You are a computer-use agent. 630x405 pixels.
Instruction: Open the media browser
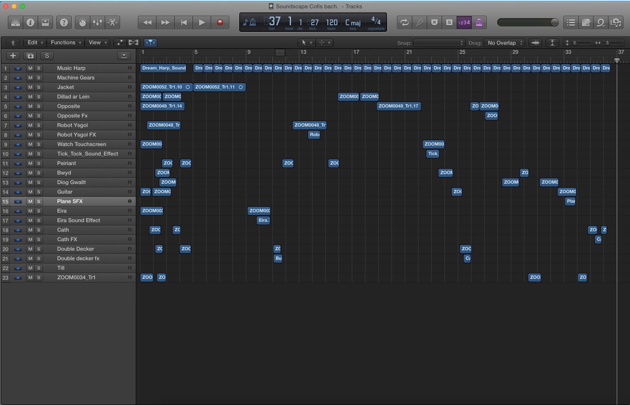click(616, 23)
